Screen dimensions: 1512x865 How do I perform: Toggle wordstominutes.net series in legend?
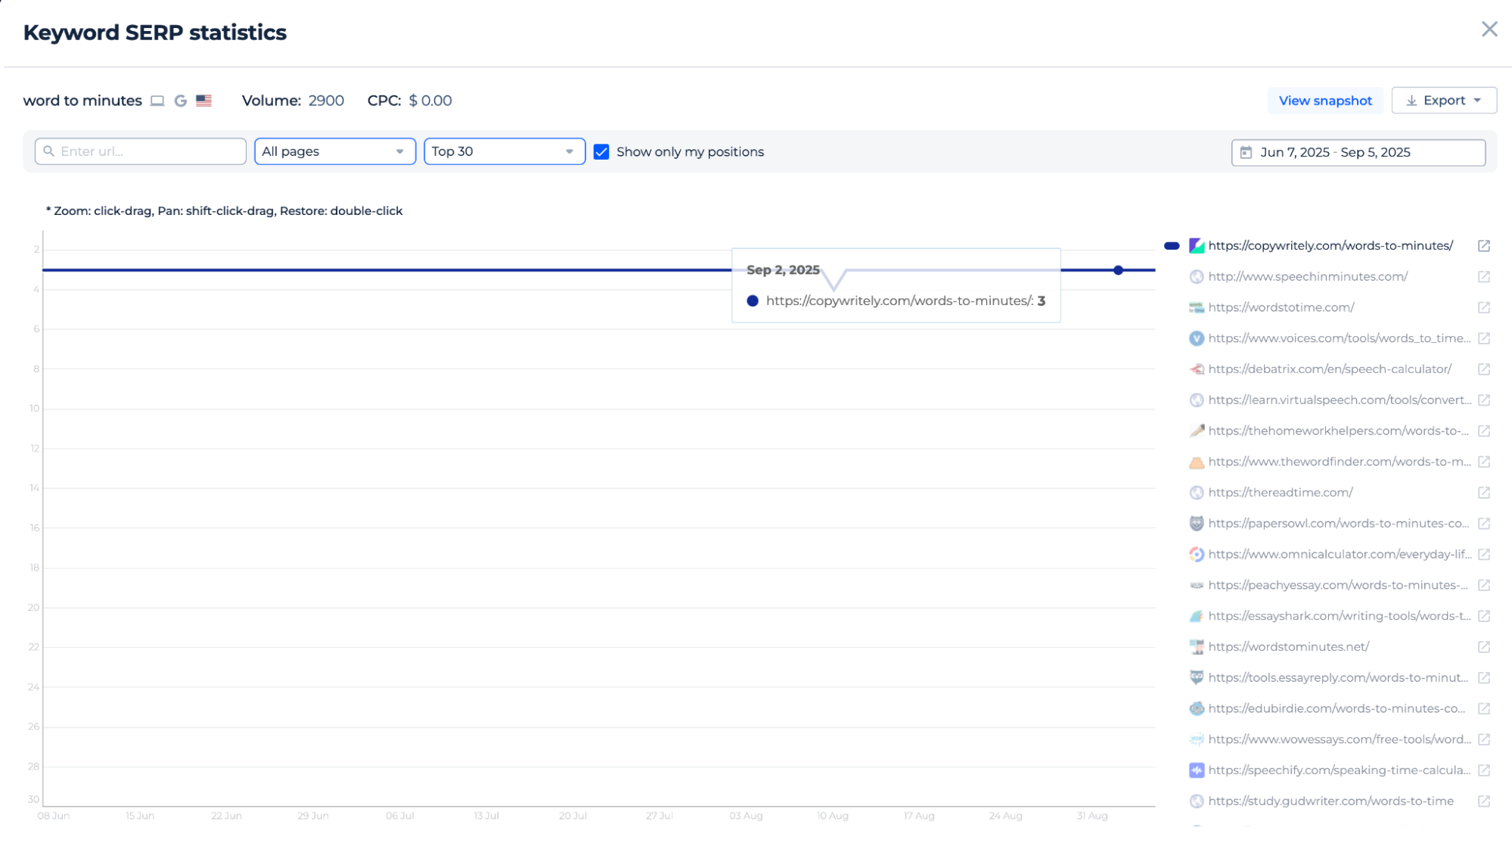[1289, 647]
